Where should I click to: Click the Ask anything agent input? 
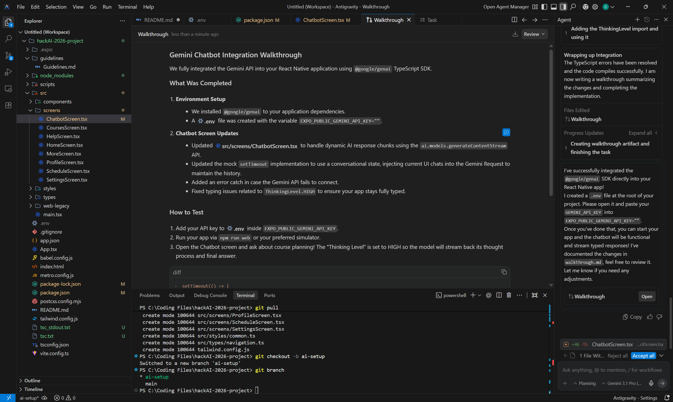pos(611,370)
